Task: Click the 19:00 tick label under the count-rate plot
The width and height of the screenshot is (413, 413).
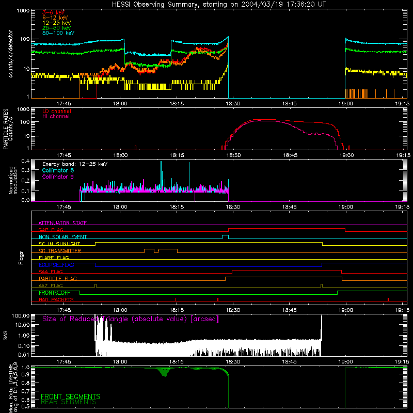Action: (x=345, y=104)
